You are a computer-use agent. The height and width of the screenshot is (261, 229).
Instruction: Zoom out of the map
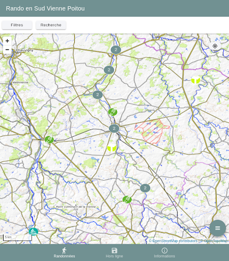click(x=7, y=49)
